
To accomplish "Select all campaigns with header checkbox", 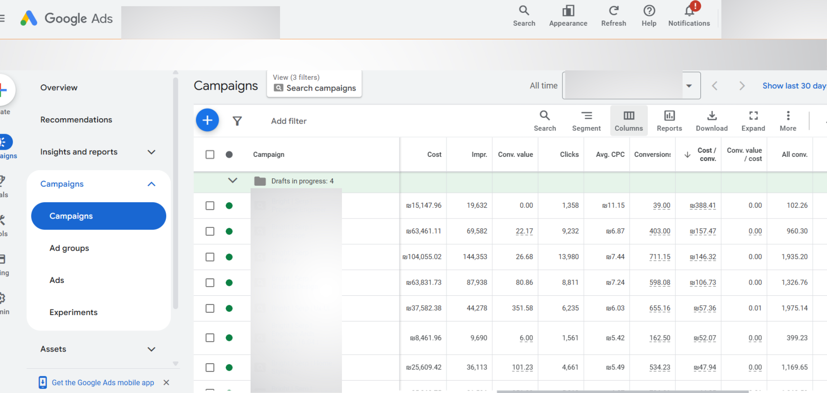I will pyautogui.click(x=210, y=154).
